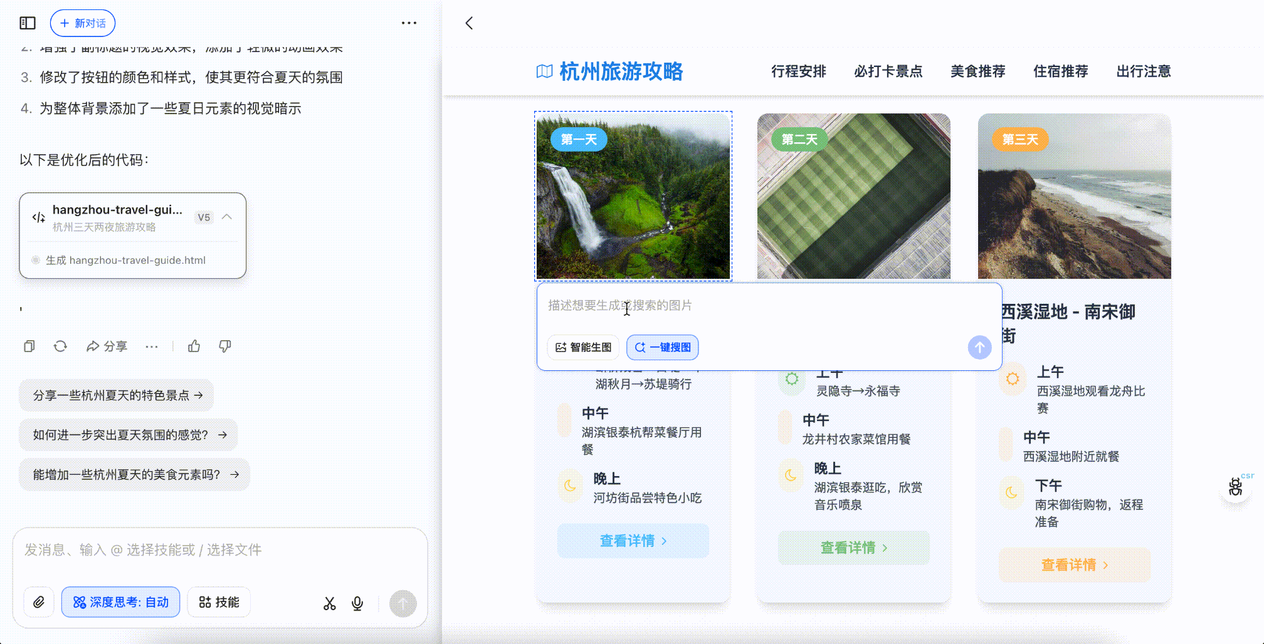Collapse the hangzhou-travel-guide code card
Viewport: 1264px width, 644px height.
pyautogui.click(x=227, y=217)
